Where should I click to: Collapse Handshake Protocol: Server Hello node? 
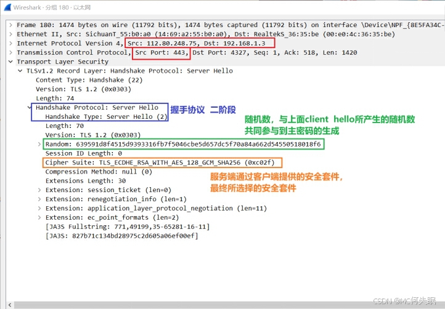30,108
